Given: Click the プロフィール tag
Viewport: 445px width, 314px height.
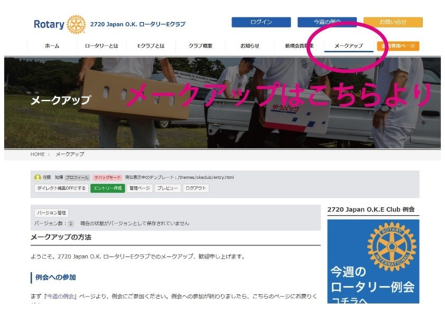Looking at the screenshot, I should pyautogui.click(x=78, y=178).
